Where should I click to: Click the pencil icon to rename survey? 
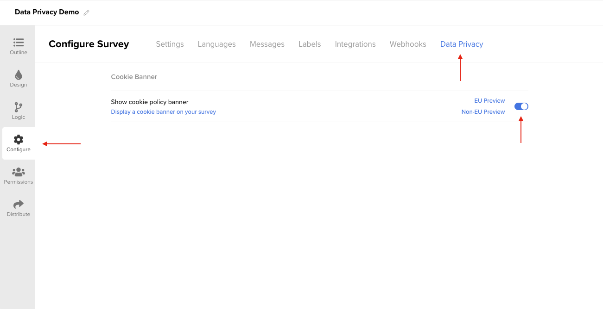[x=86, y=13]
